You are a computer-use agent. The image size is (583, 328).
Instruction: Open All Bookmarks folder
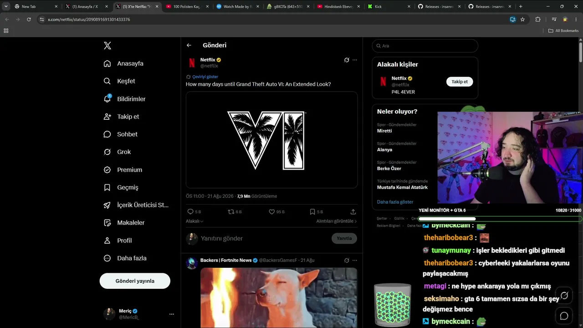click(563, 31)
